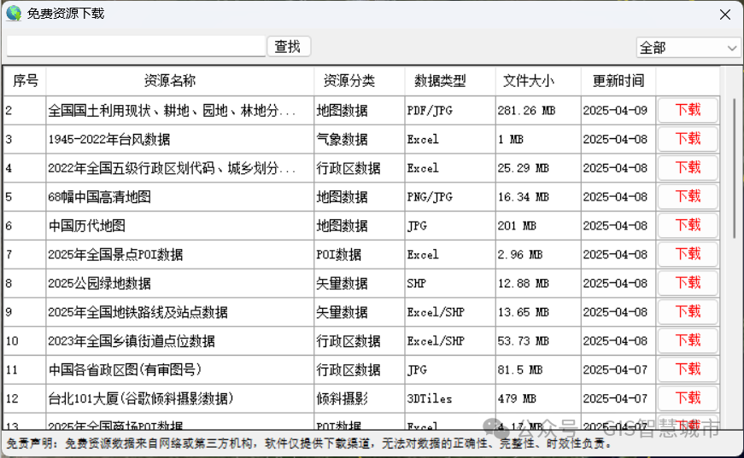Download the 2025公园绿地数据 SHP file
Screen dimensions: 744x458
click(x=688, y=283)
